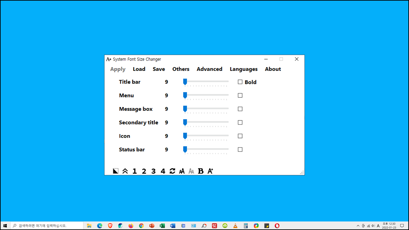409x230 pixels.
Task: Click the window resize grip
Action: point(302,172)
